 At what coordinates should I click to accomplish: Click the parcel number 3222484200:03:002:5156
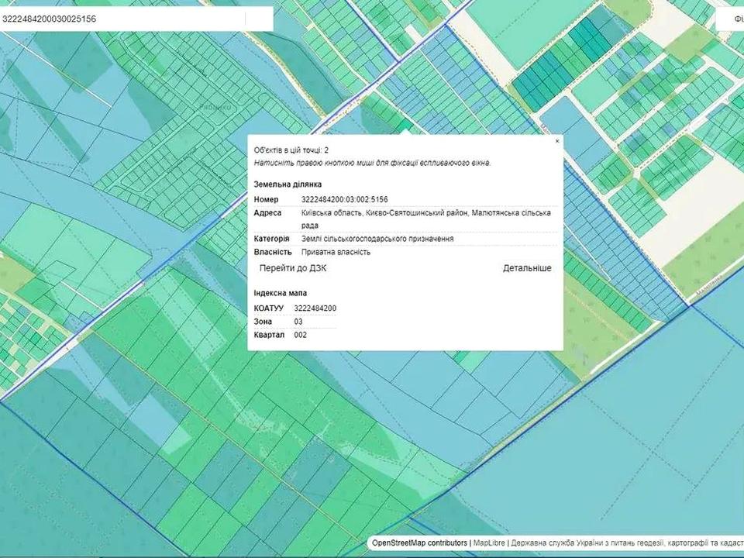344,200
